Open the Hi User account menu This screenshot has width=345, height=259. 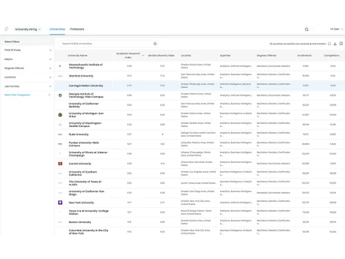pos(337,29)
